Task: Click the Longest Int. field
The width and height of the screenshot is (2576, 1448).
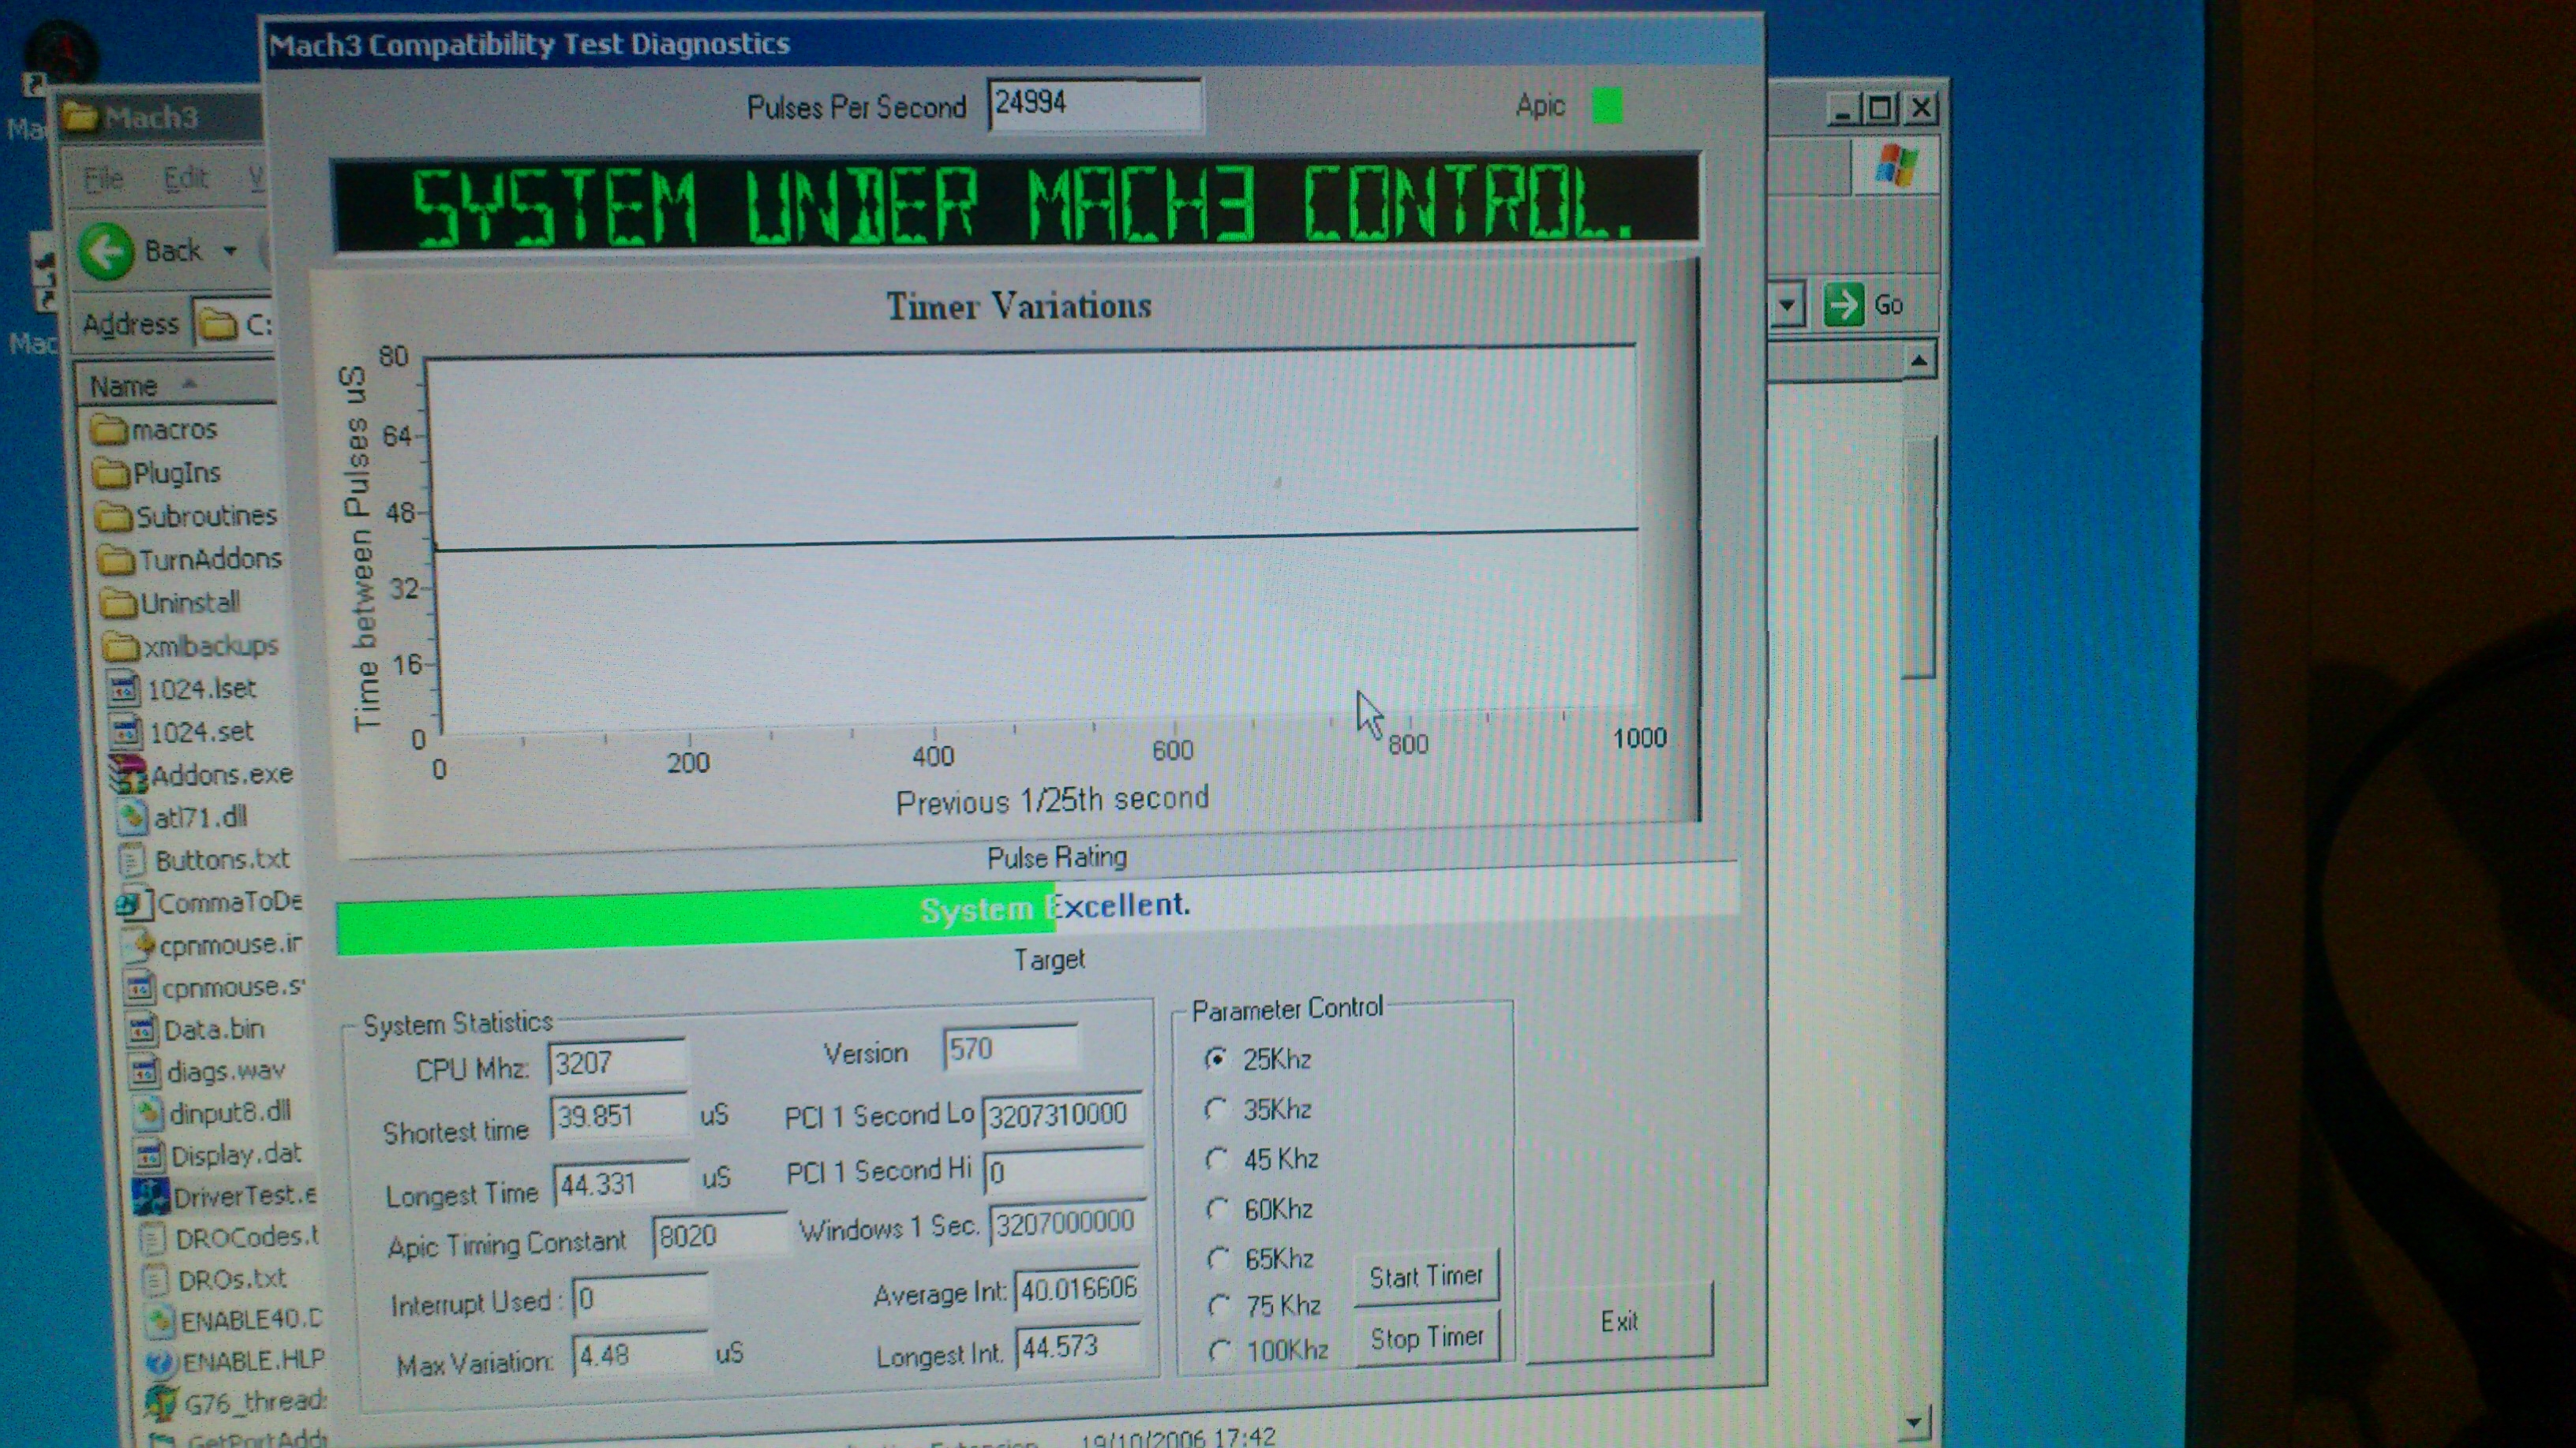Action: (1080, 1348)
